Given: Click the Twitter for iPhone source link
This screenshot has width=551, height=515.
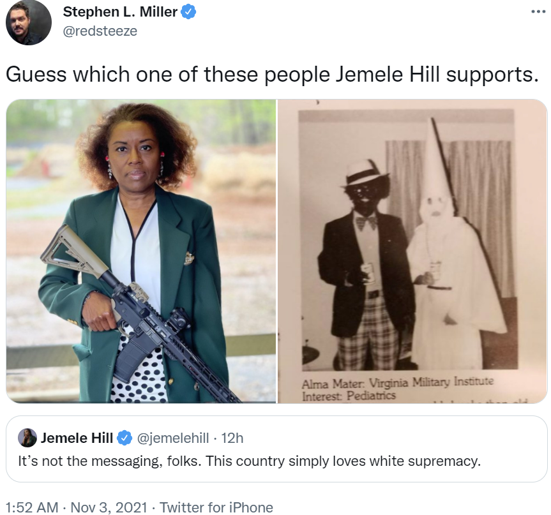Looking at the screenshot, I should [x=216, y=507].
